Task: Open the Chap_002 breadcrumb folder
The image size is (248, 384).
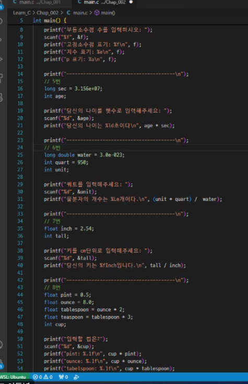Action: [48, 13]
